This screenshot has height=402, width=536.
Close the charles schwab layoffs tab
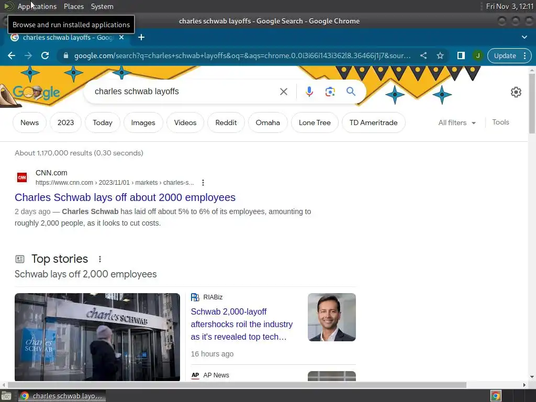pos(121,37)
